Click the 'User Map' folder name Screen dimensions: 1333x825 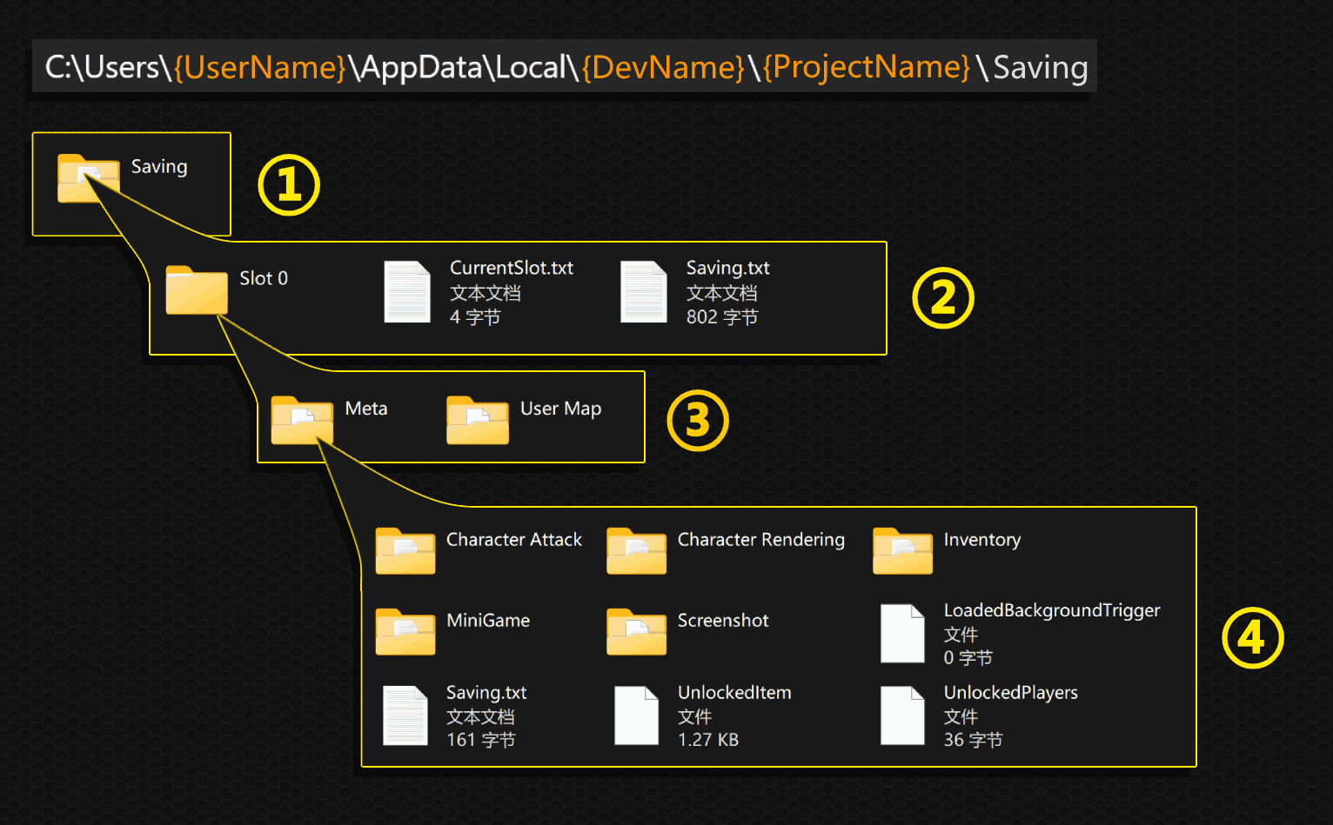(561, 409)
